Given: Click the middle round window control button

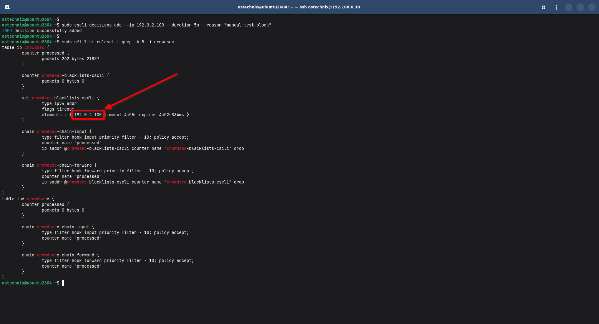Looking at the screenshot, I should coord(580,7).
